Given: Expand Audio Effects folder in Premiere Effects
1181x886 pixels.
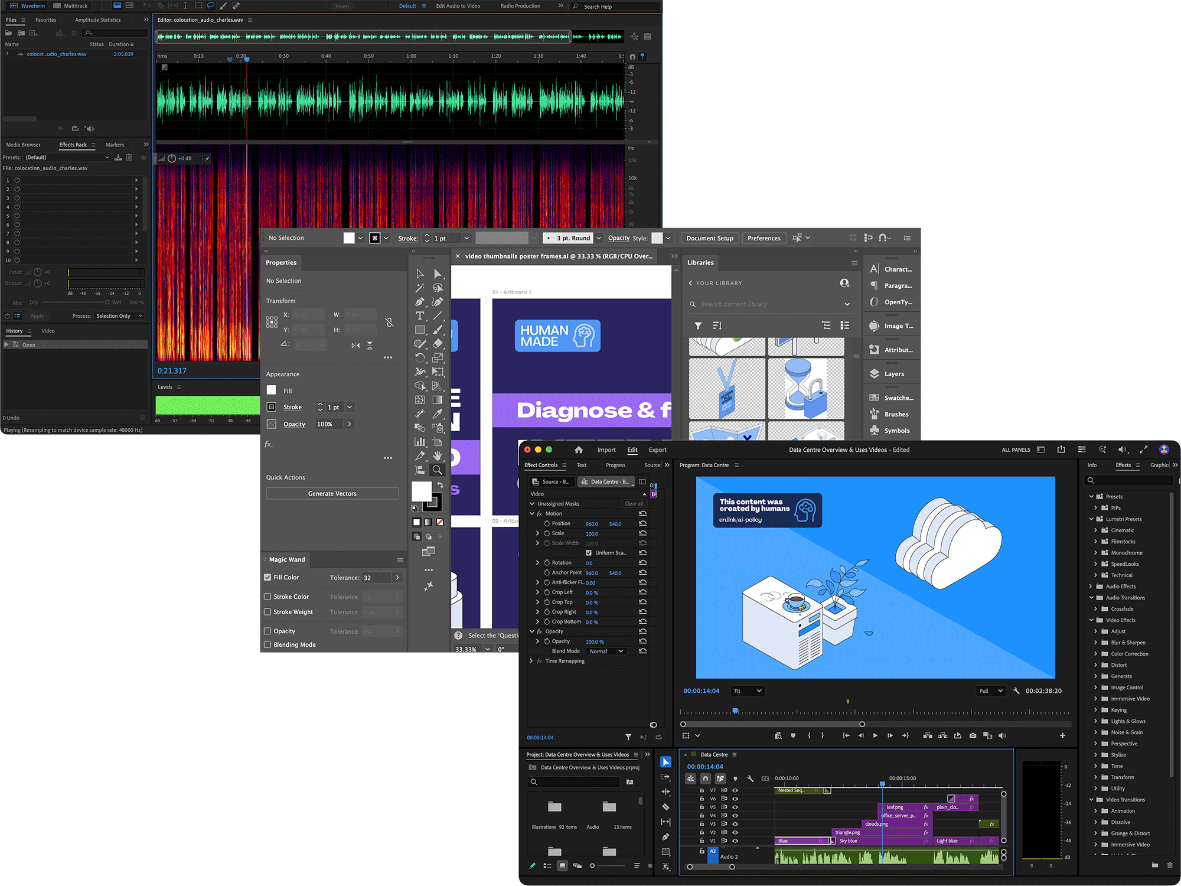Looking at the screenshot, I should (1091, 587).
